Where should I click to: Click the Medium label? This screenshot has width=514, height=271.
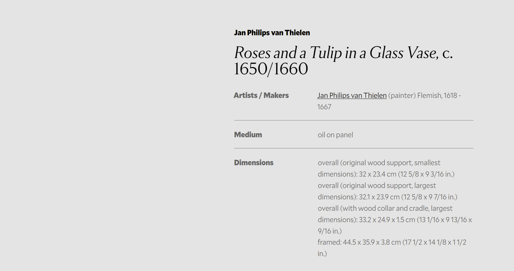248,135
